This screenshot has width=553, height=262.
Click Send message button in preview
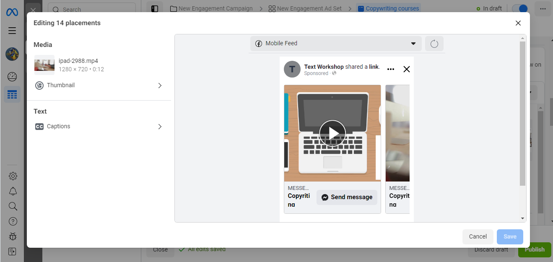[x=347, y=197]
